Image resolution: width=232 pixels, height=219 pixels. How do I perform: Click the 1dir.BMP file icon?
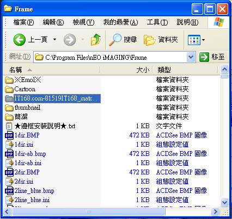[x=9, y=135]
